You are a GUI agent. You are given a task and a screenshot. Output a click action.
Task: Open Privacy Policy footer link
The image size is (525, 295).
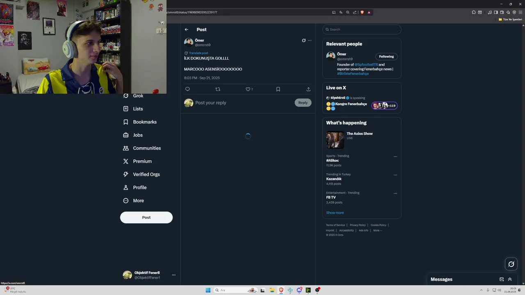358,225
